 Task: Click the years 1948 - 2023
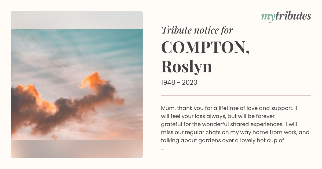179,83
